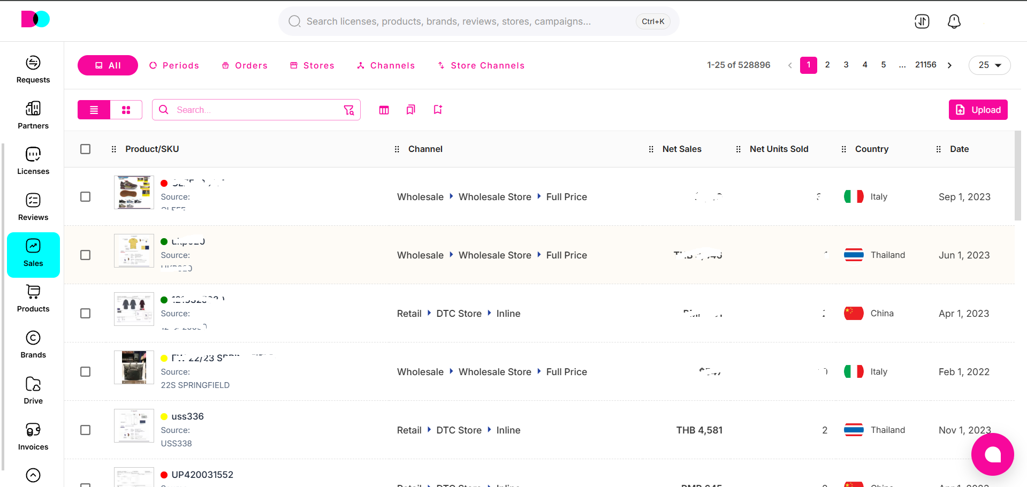Check the China Apr 1, 2023 row

coord(86,314)
